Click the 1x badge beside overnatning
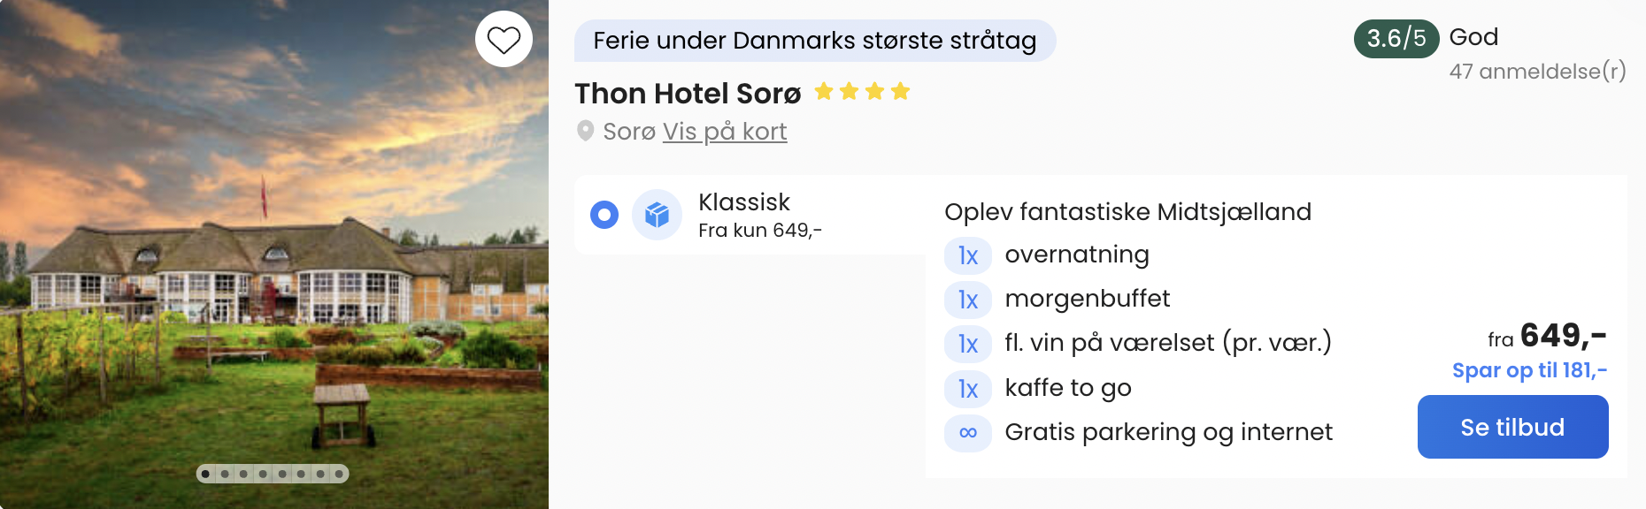This screenshot has width=1646, height=509. click(968, 256)
